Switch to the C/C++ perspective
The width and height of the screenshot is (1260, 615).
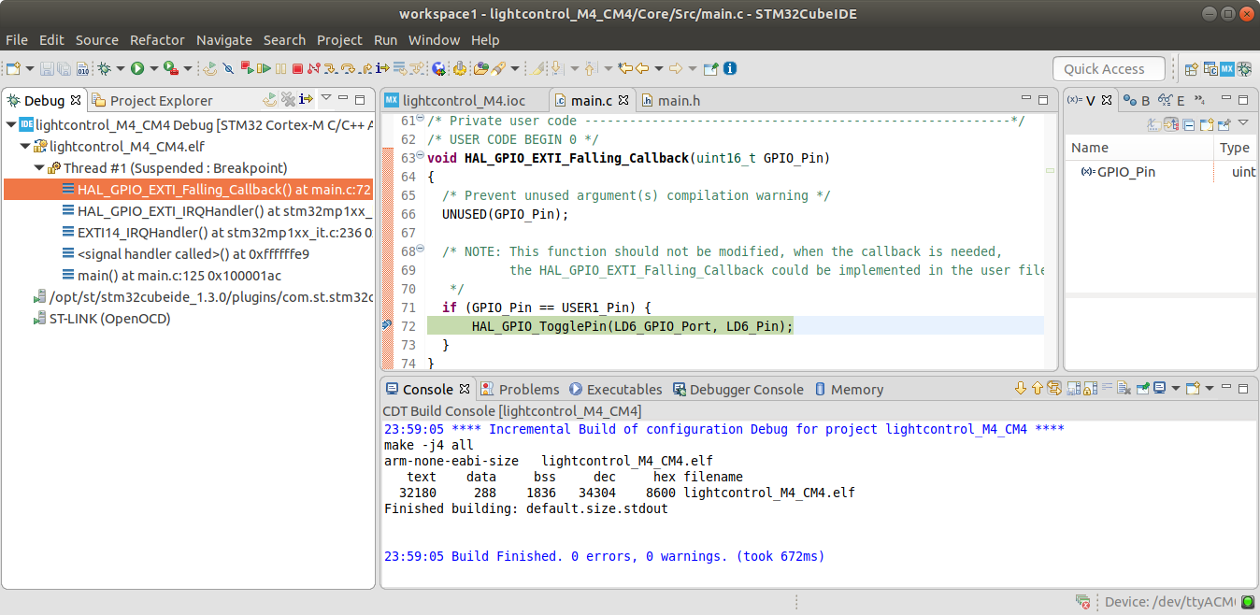coord(1210,68)
